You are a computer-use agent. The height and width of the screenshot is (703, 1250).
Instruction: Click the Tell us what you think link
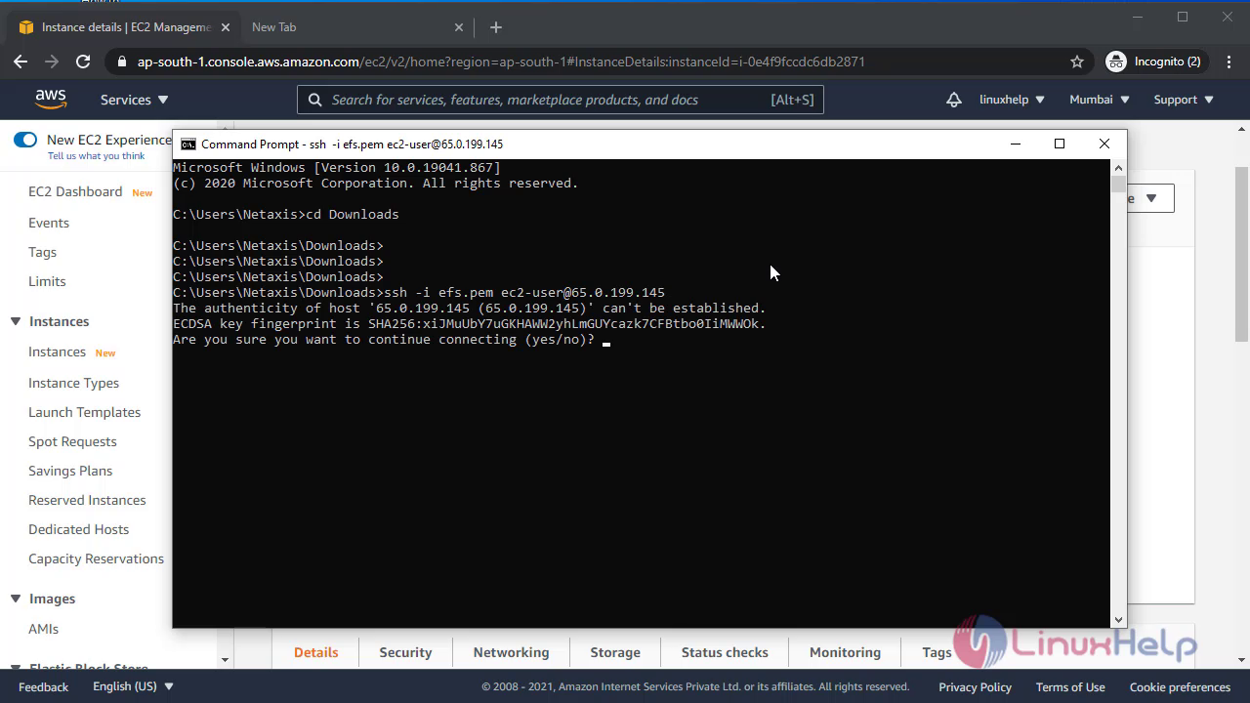click(x=96, y=156)
